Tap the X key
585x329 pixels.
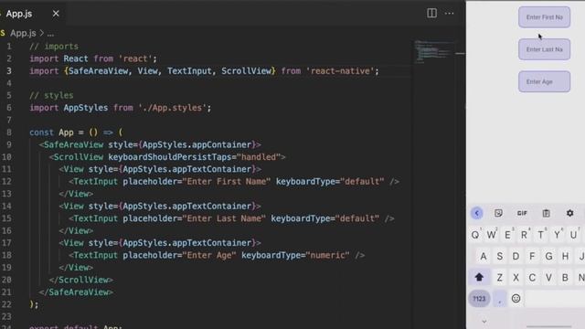pyautogui.click(x=516, y=278)
